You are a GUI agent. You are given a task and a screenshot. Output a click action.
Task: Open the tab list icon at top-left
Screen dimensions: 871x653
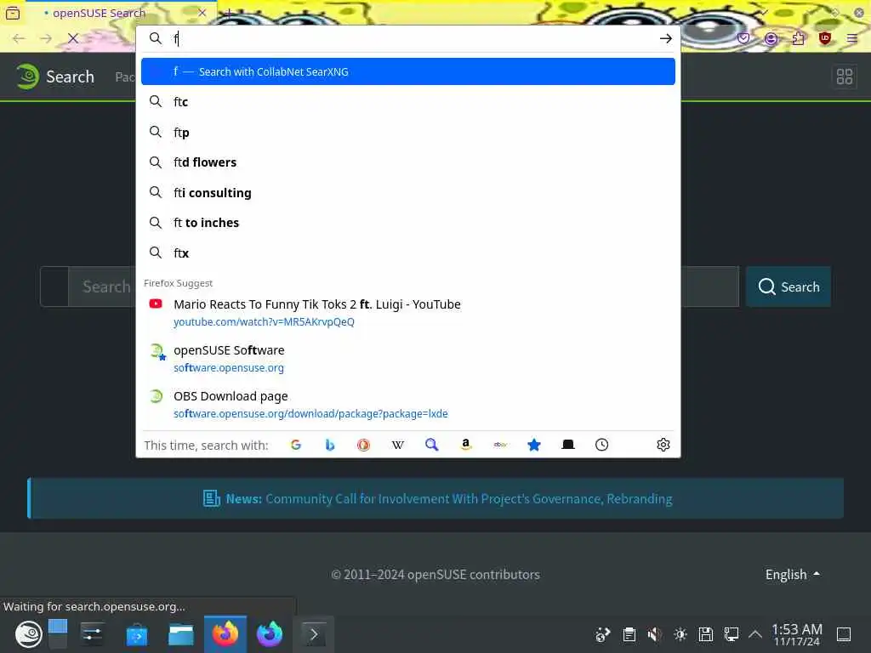click(12, 13)
